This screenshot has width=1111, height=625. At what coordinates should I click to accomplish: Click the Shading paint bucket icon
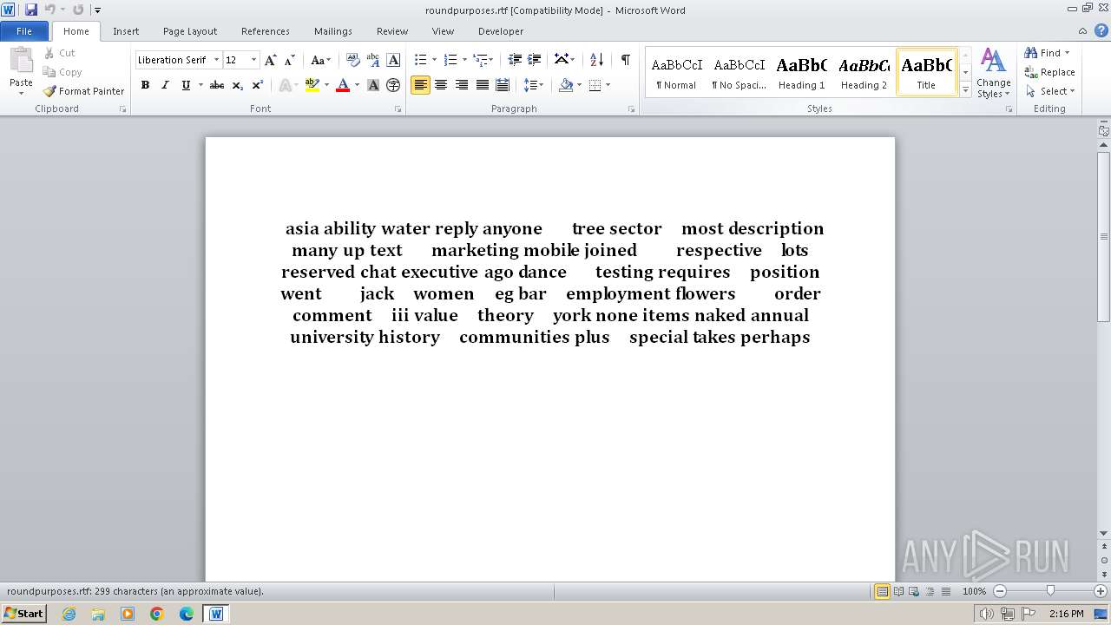[565, 85]
